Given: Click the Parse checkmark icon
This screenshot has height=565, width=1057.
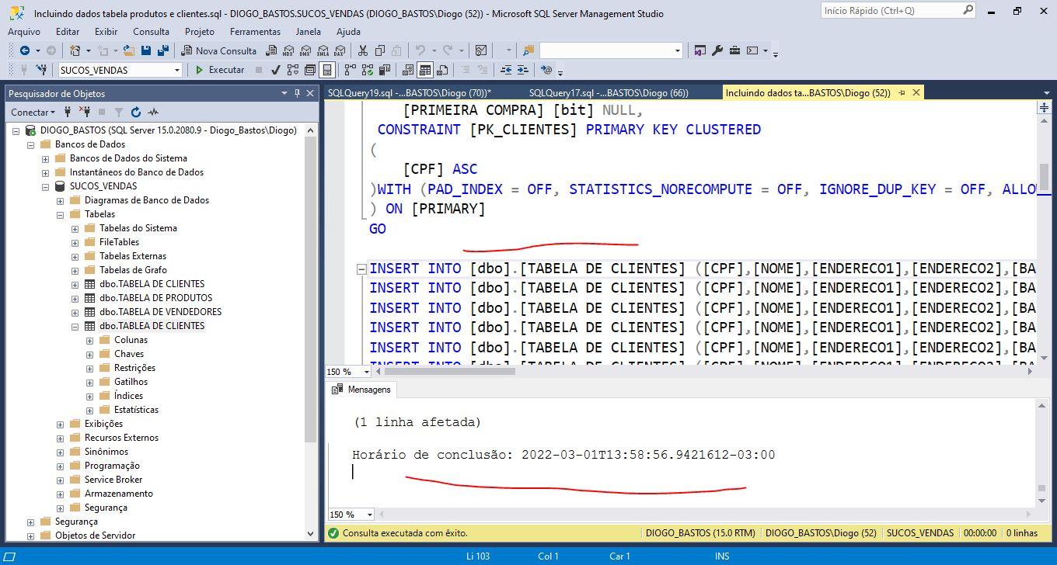Looking at the screenshot, I should tap(275, 70).
